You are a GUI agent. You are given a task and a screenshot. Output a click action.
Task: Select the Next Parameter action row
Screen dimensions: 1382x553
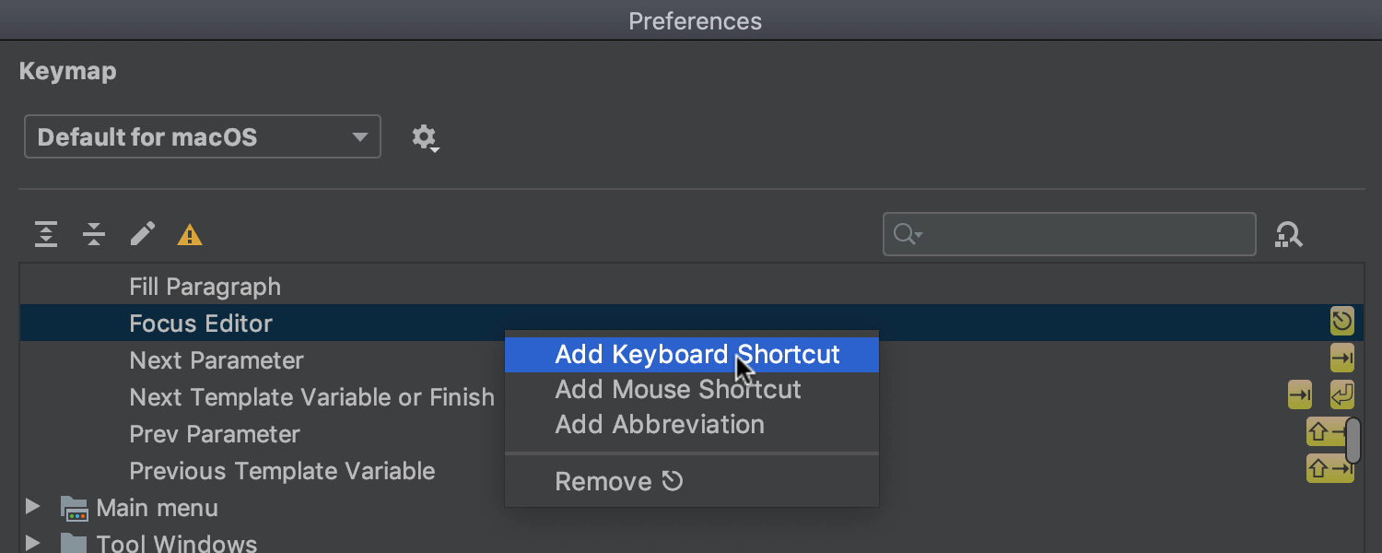pyautogui.click(x=217, y=360)
